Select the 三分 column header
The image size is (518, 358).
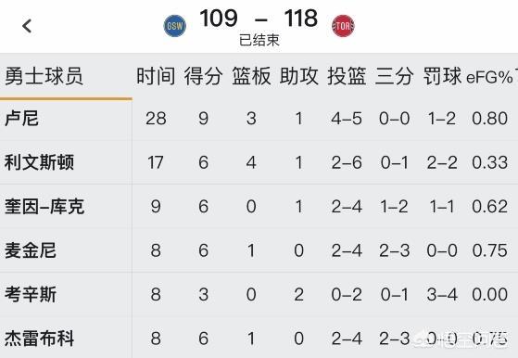[x=394, y=76]
